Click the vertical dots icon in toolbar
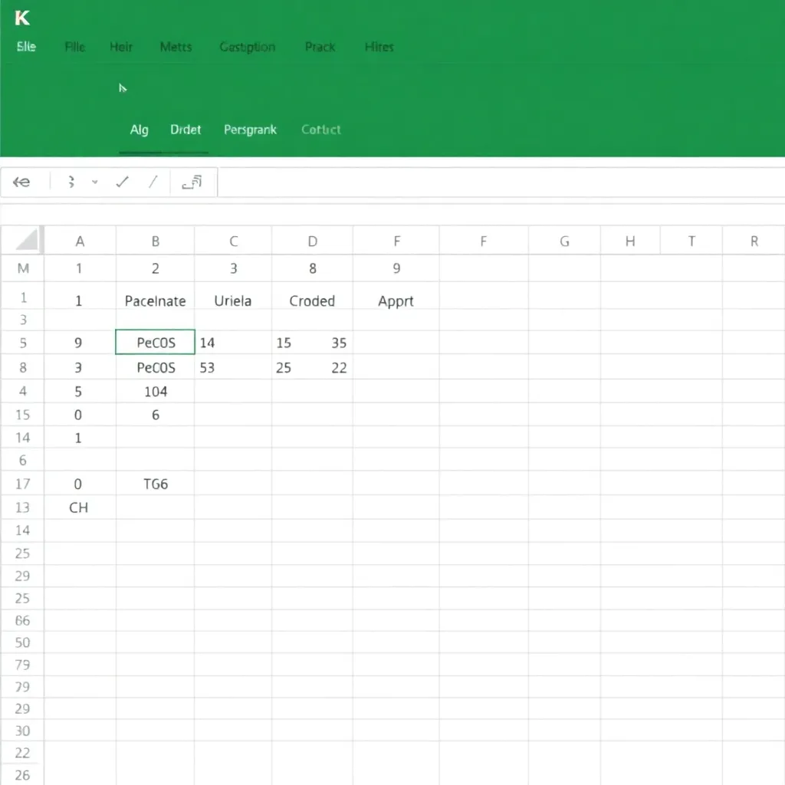 pyautogui.click(x=71, y=182)
